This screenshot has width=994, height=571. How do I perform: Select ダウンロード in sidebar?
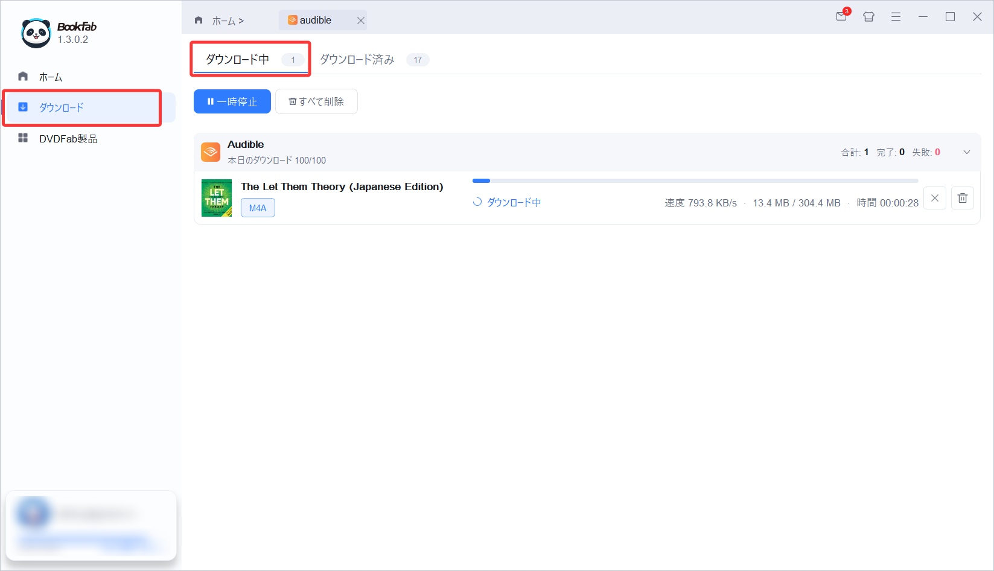[x=88, y=107]
